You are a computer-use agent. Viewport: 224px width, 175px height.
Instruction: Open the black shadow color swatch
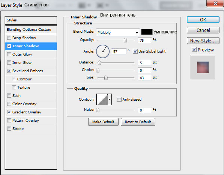[x=147, y=32]
